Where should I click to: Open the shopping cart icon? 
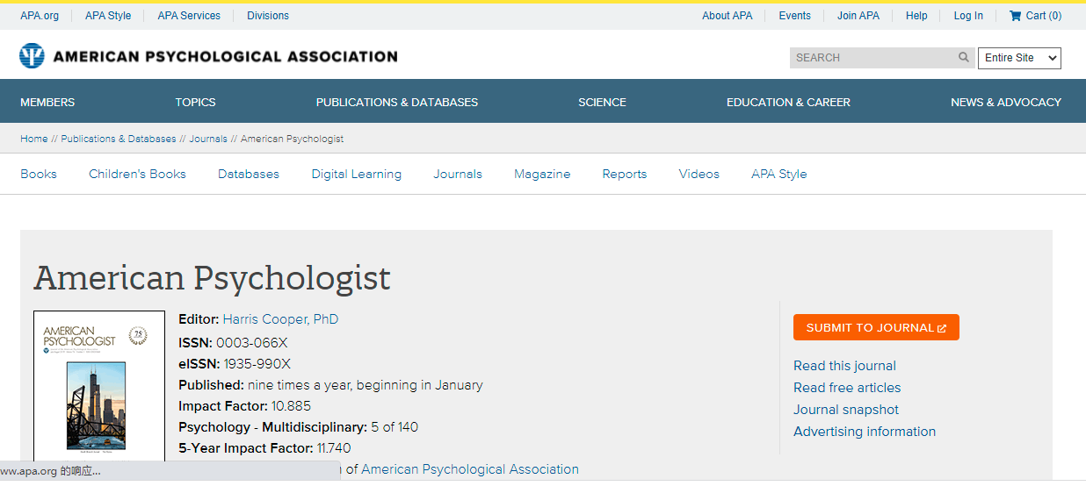(1015, 16)
